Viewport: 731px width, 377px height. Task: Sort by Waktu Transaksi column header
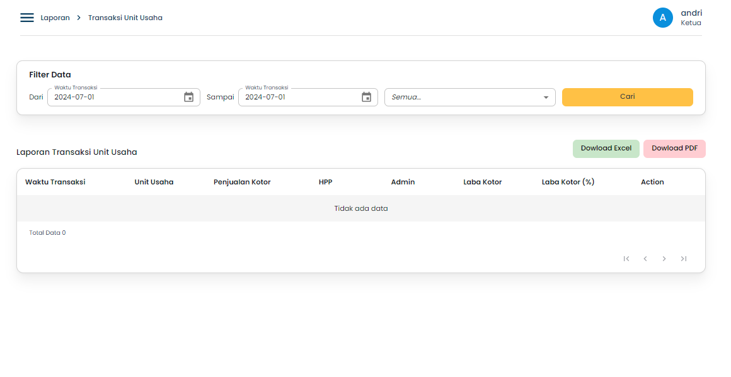pos(55,182)
